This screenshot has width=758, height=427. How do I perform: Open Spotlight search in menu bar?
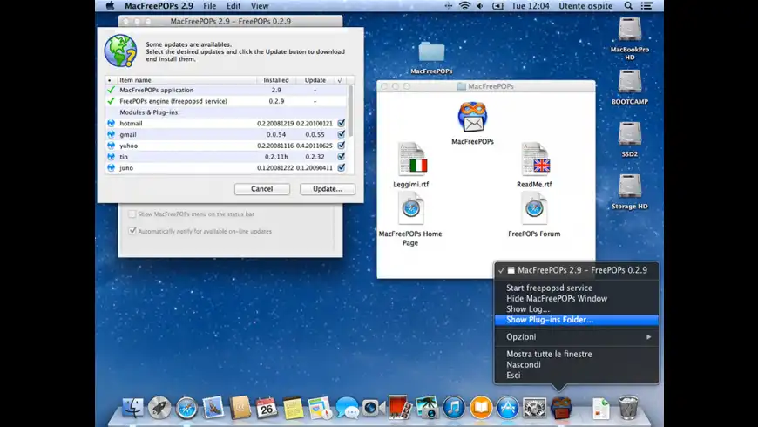click(628, 6)
